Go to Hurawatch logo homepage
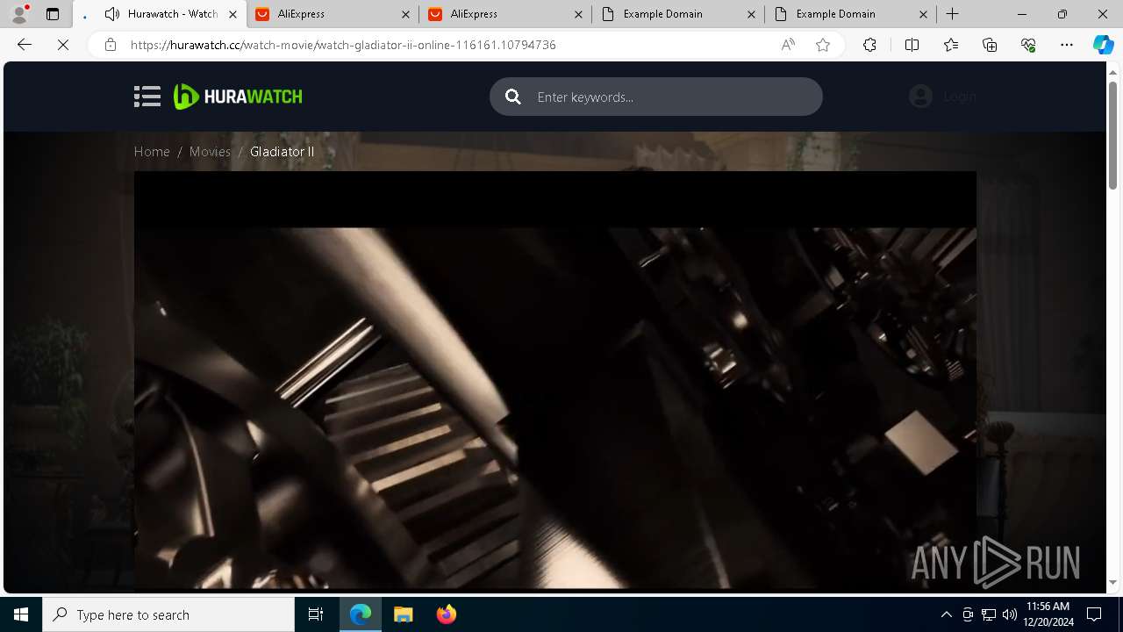The width and height of the screenshot is (1123, 632). tap(238, 97)
